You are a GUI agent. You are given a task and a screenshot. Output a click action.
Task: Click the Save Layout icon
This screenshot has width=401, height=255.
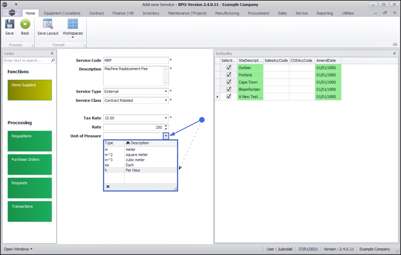48,24
